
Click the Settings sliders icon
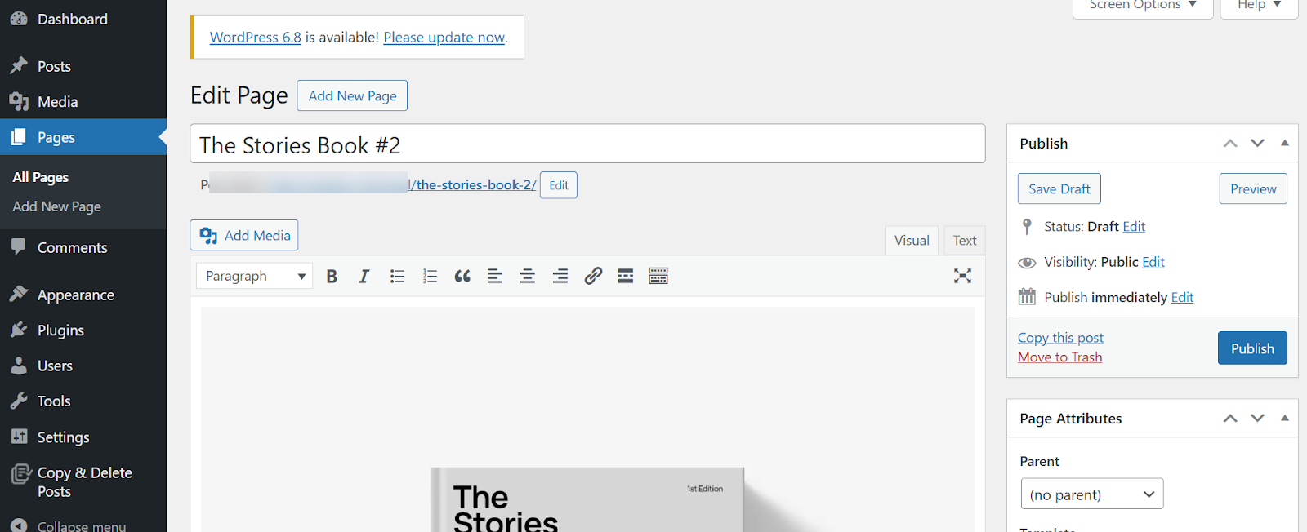19,437
